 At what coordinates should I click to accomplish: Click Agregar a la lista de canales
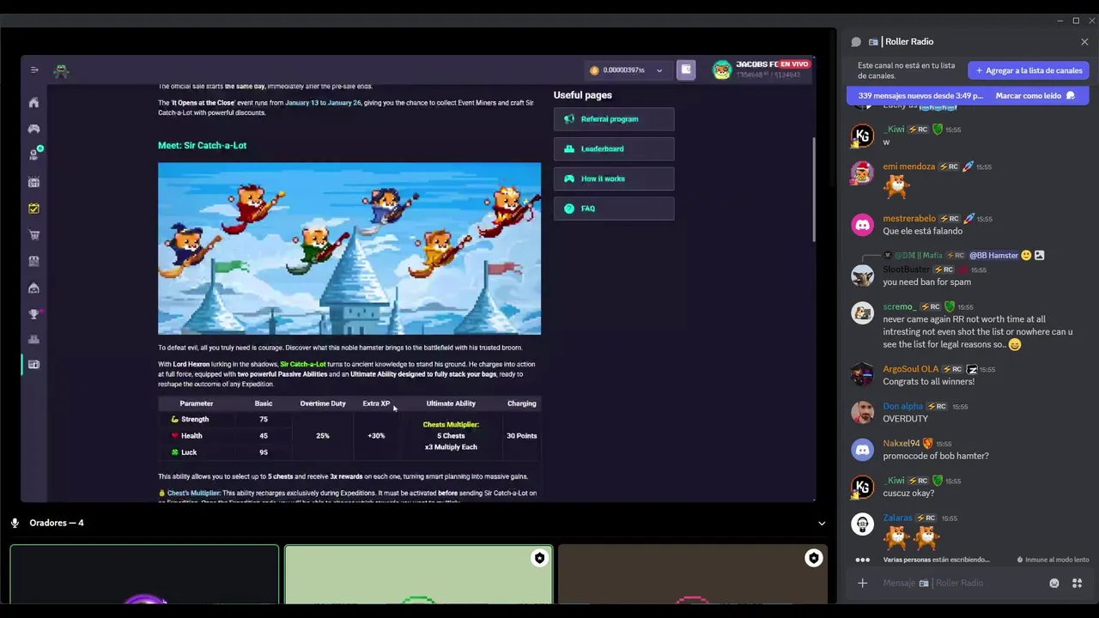1029,70
